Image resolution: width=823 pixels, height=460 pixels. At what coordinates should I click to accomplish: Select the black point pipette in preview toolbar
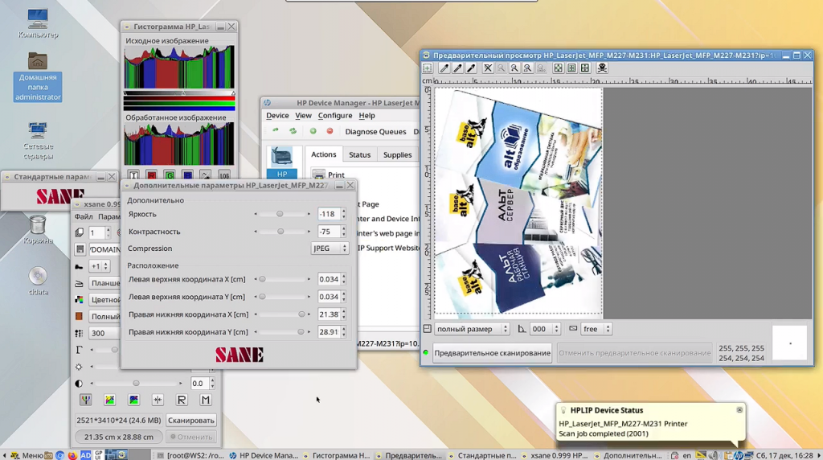point(471,68)
